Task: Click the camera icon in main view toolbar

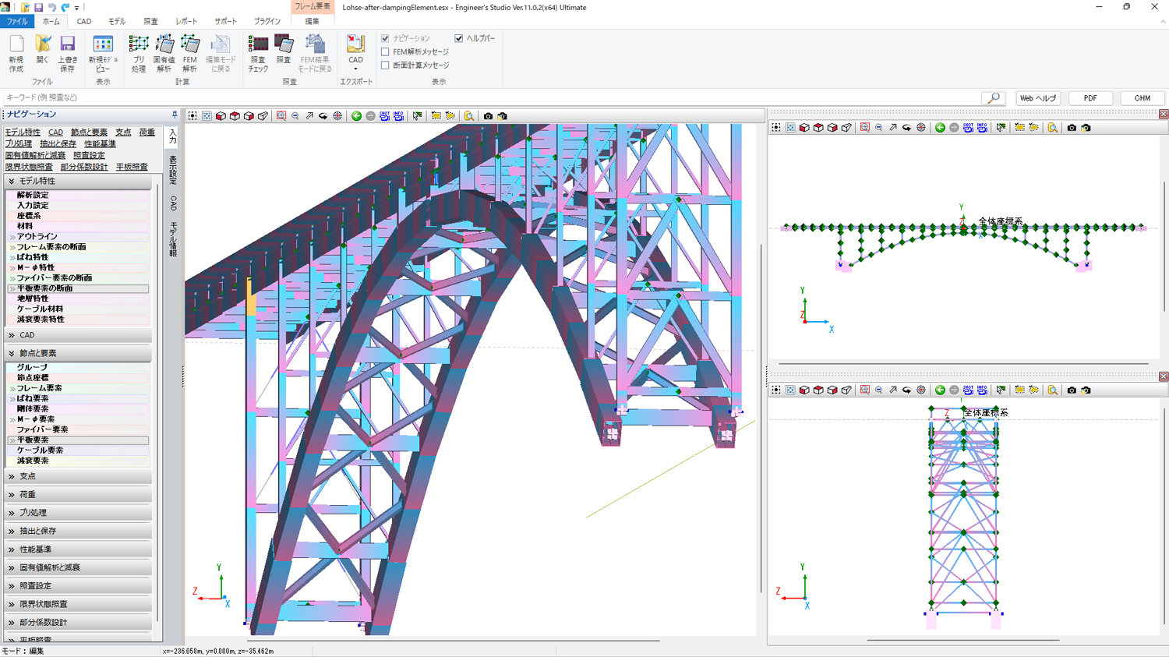Action: pos(488,116)
